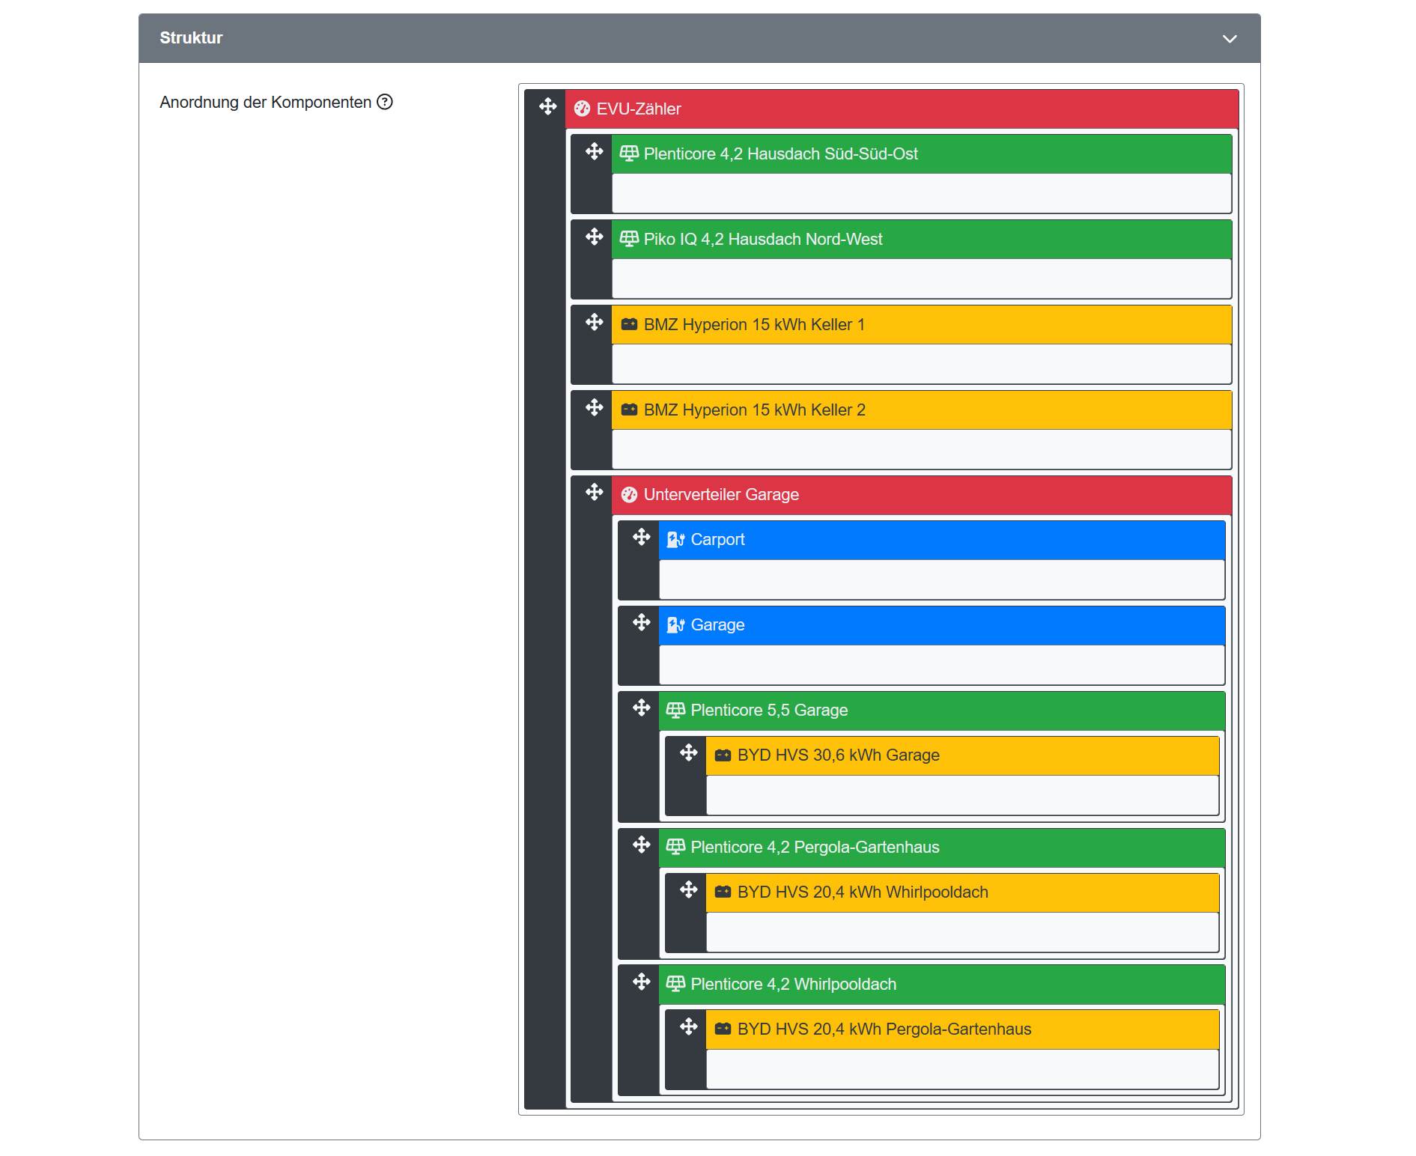
Task: Click battery icon of BYD HVS 30,6 kWh Garage
Action: coord(723,755)
